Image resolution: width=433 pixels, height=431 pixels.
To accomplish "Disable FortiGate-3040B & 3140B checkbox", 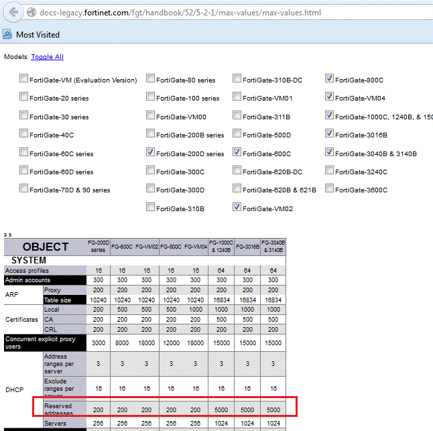I will click(x=329, y=152).
